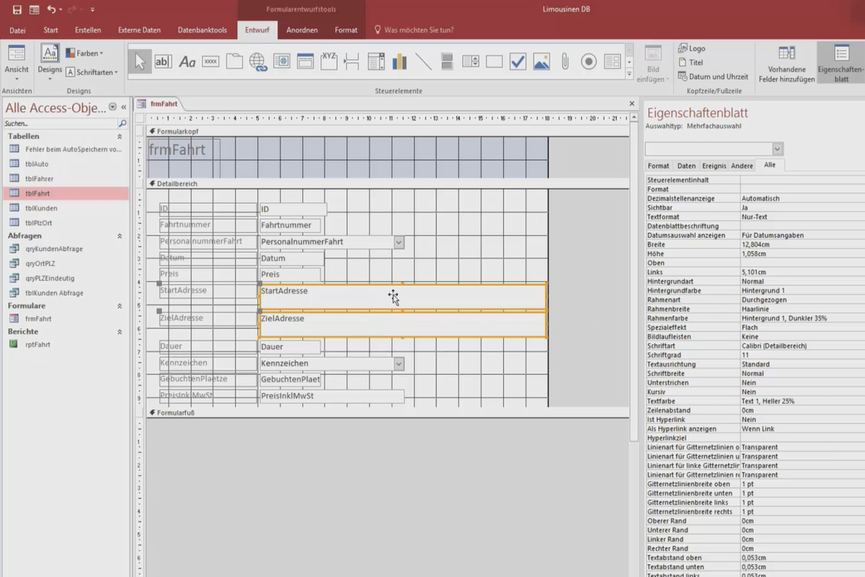Select the rectangle control tool
This screenshot has height=577, width=865.
point(494,62)
